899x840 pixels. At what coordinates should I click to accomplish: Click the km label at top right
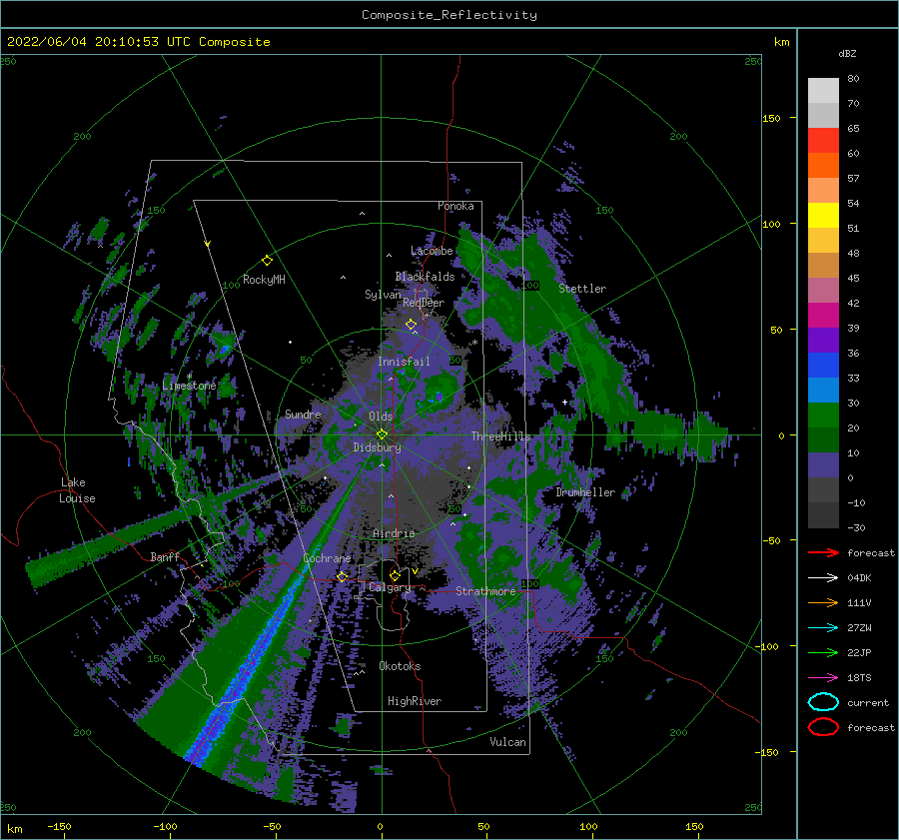pyautogui.click(x=781, y=42)
